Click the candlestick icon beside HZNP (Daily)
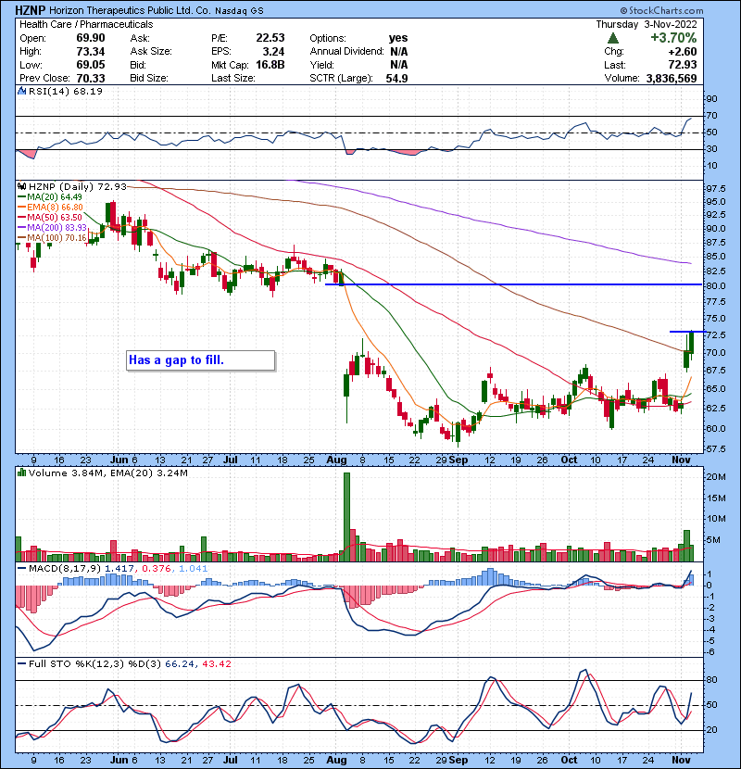Viewport: 741px width, 769px height. (x=21, y=186)
